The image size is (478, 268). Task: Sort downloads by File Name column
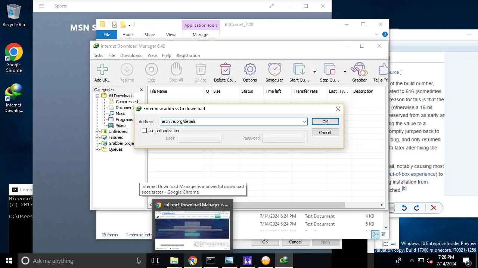click(176, 91)
